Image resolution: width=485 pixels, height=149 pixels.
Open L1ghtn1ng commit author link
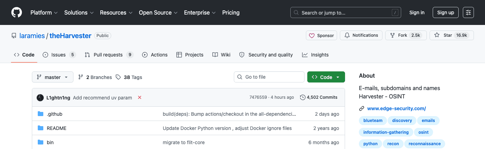59,98
